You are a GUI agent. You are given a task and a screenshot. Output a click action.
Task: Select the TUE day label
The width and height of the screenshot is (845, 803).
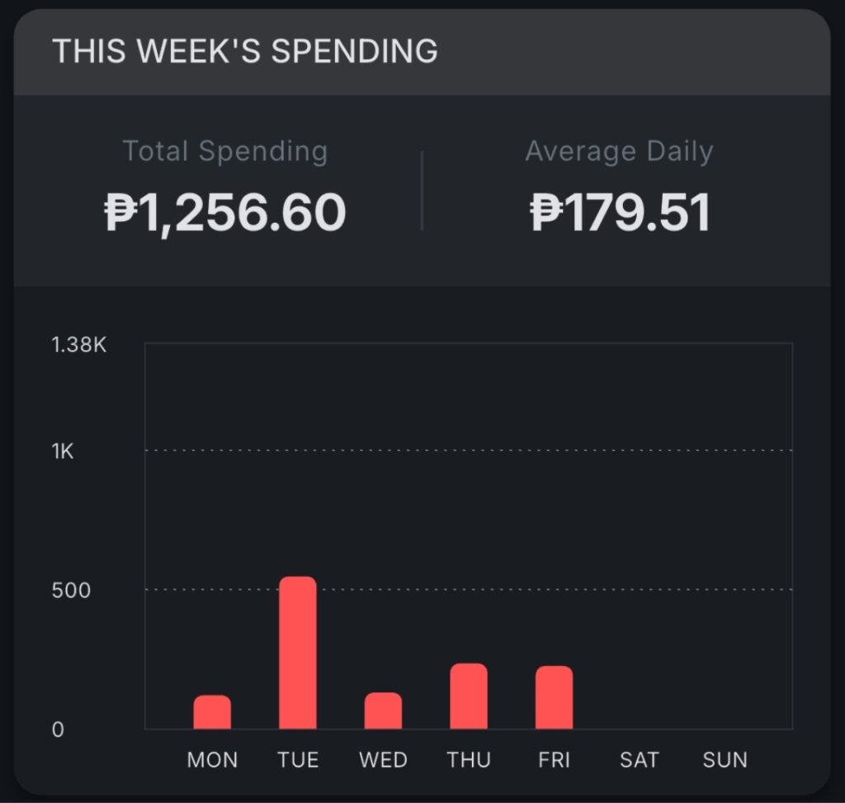298,760
